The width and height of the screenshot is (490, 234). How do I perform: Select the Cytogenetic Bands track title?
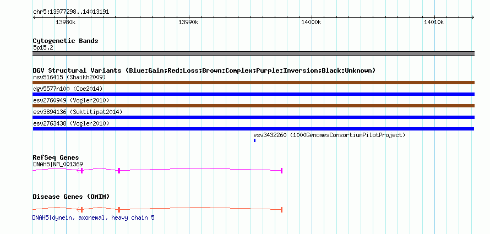66,41
